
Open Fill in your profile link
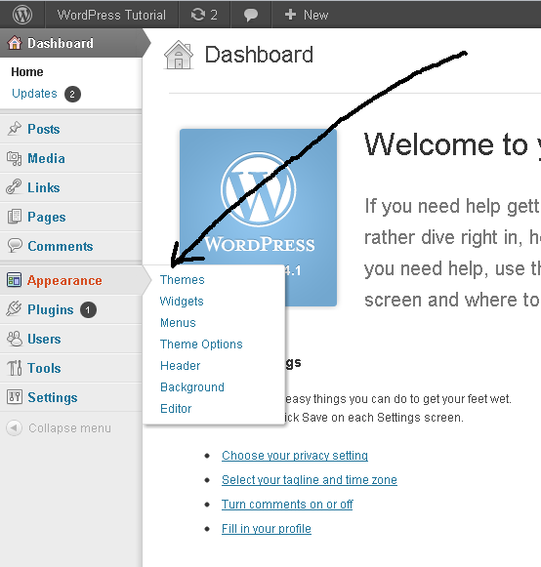267,529
